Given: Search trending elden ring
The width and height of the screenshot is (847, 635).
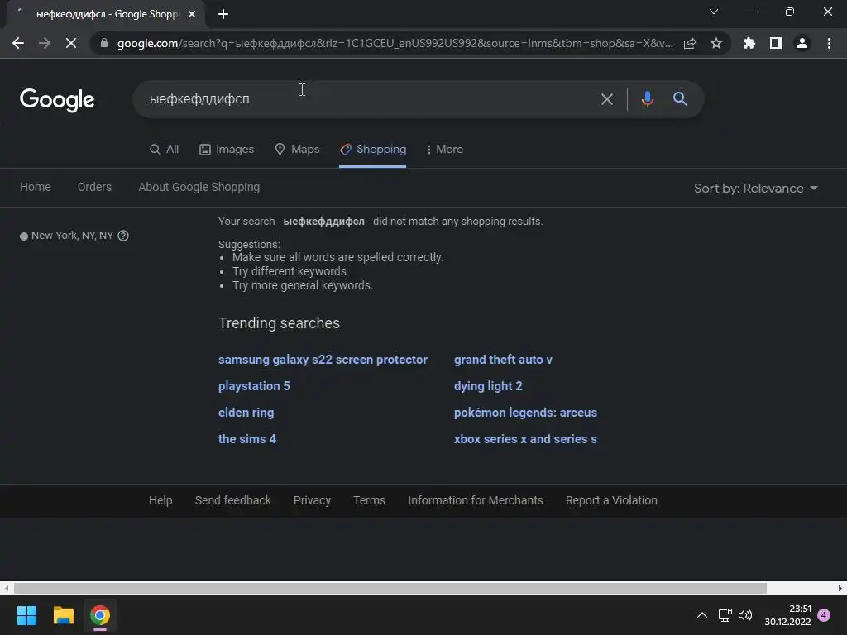Looking at the screenshot, I should pos(246,413).
